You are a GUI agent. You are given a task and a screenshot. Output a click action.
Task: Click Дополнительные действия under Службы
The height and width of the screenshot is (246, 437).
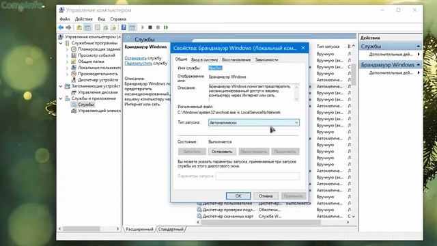(391, 54)
